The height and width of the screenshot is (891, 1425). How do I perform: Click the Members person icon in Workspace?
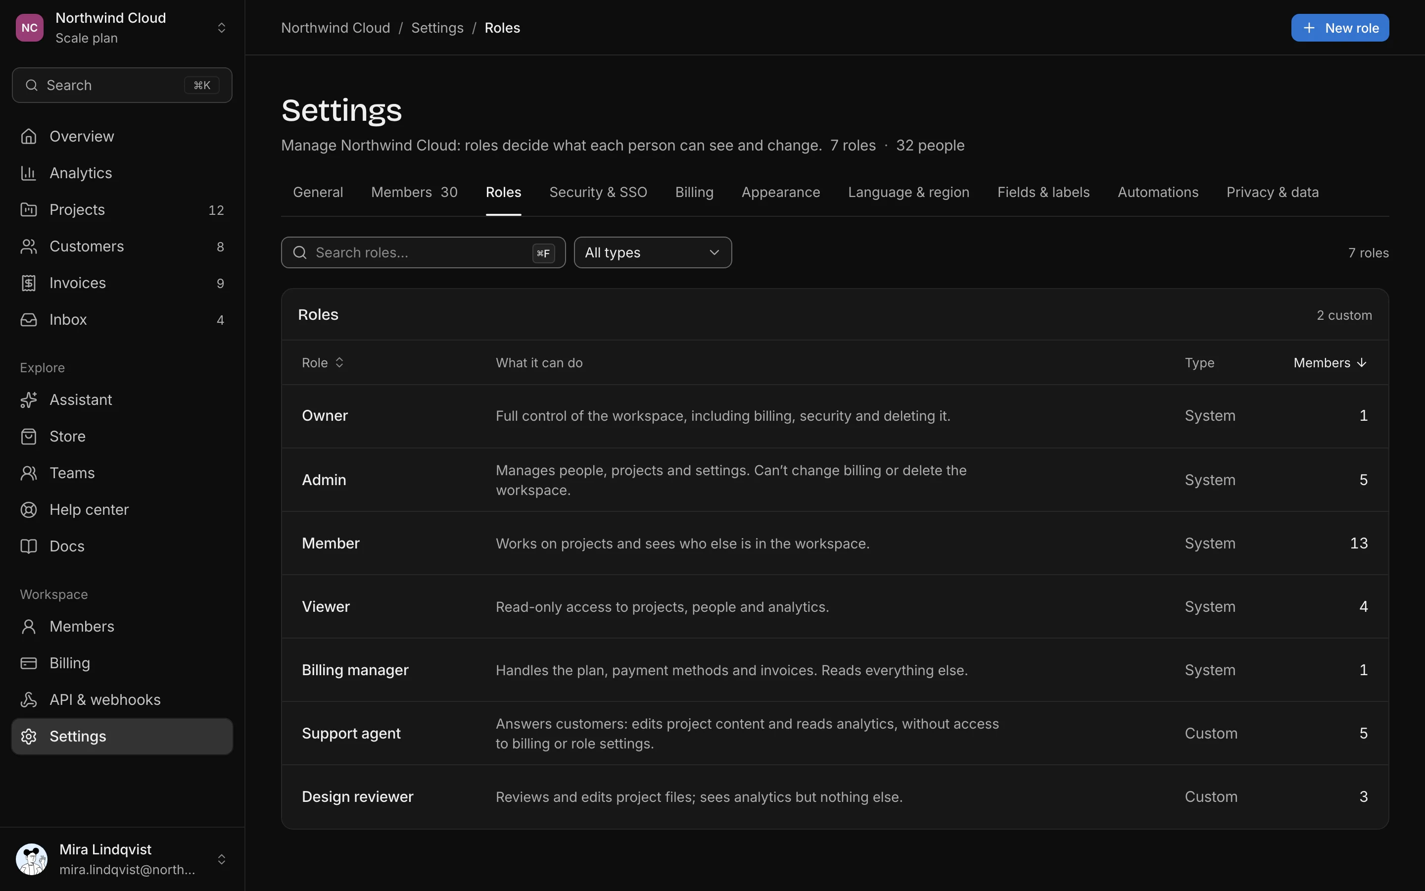(28, 626)
